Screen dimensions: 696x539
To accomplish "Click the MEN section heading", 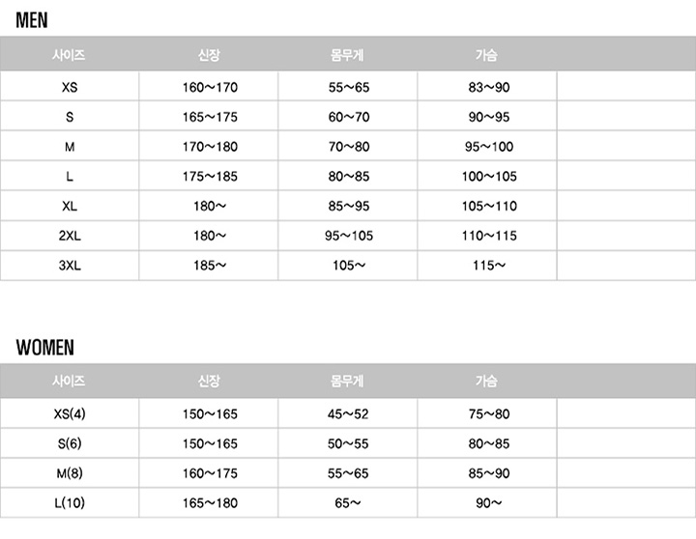I will pyautogui.click(x=32, y=20).
